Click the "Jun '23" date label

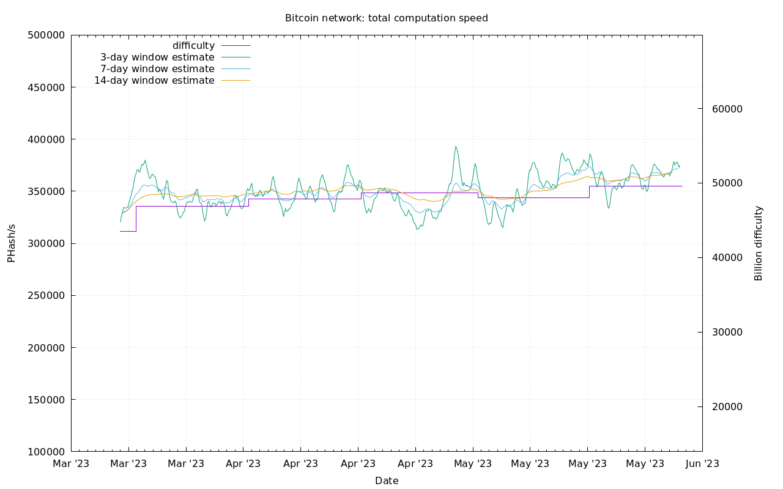tap(702, 464)
